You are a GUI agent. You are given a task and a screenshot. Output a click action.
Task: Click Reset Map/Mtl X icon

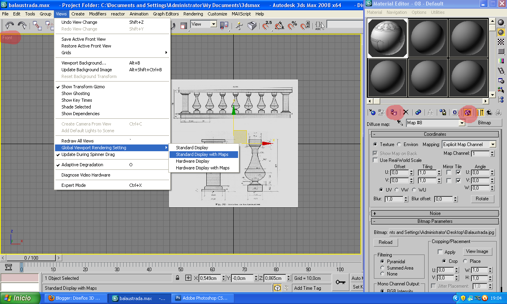tap(406, 112)
